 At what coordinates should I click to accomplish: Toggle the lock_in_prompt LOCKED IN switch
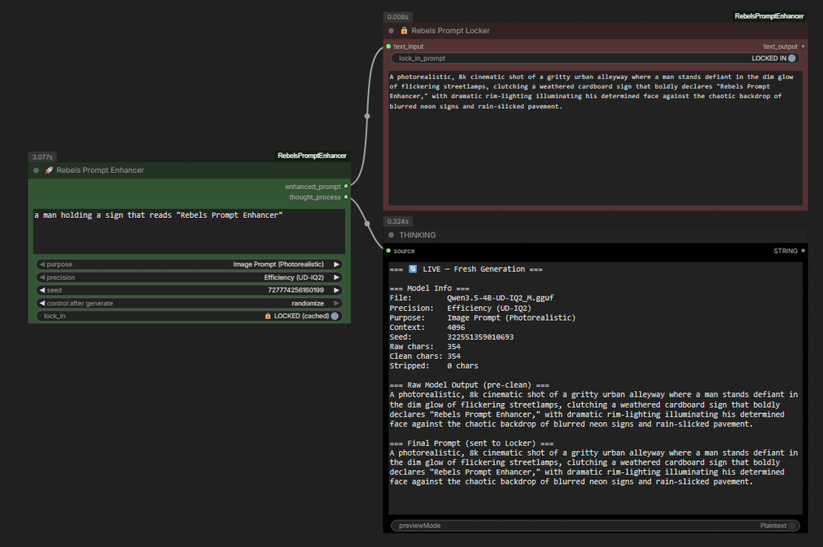pos(792,58)
